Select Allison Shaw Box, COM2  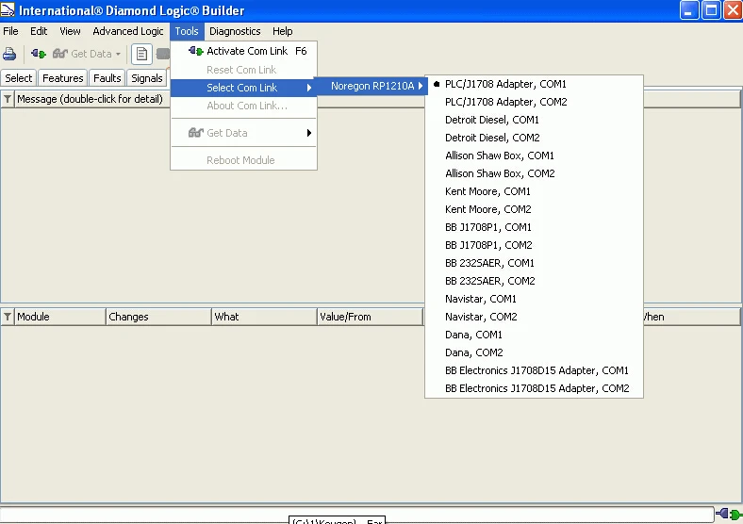click(534, 173)
